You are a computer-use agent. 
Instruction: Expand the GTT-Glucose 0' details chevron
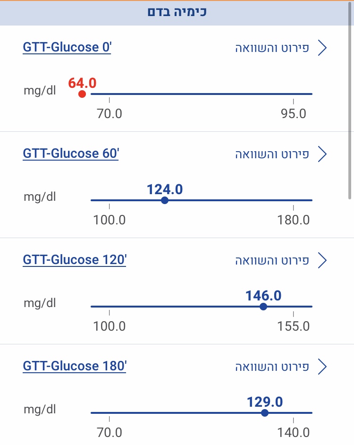323,48
